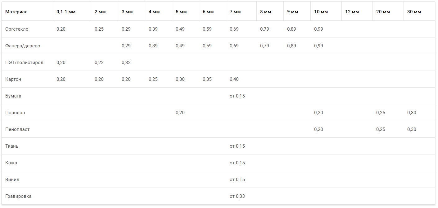438x208 pixels.
Task: Click Фанера/дерево price 0,29 for 3 мм
Action: point(126,46)
